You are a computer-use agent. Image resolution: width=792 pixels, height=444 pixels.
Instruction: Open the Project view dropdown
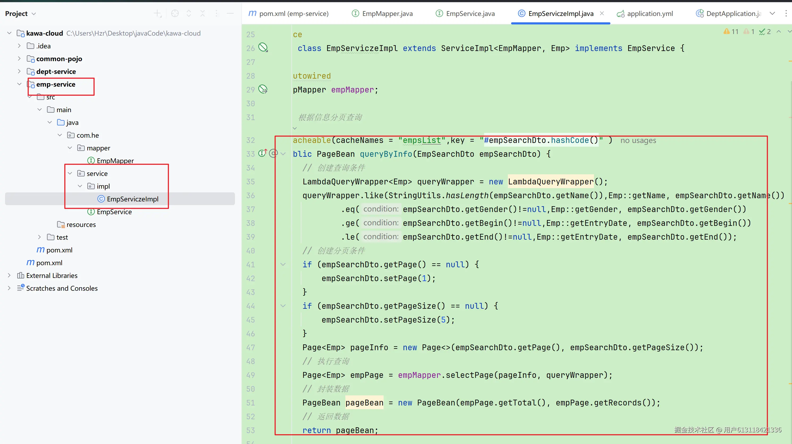tap(34, 14)
